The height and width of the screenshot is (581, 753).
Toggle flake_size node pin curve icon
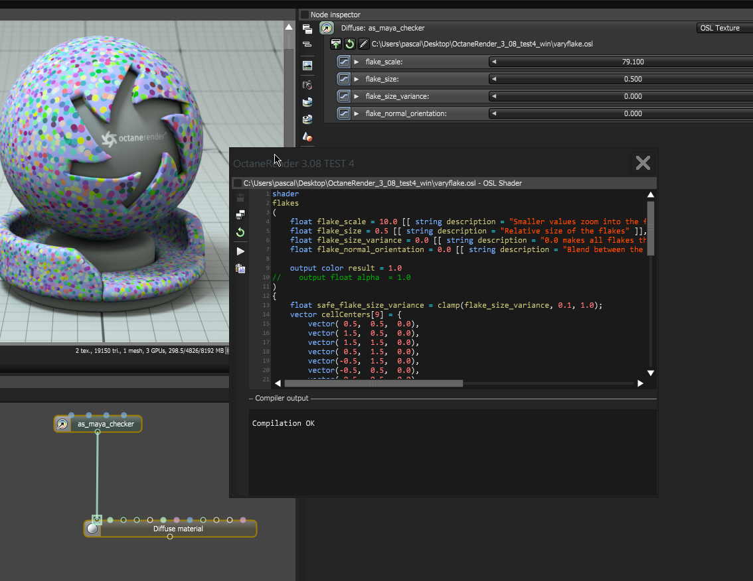click(x=343, y=79)
